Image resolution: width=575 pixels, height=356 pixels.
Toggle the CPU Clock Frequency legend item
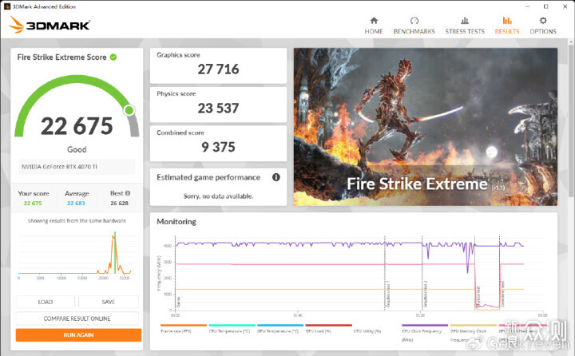[425, 333]
